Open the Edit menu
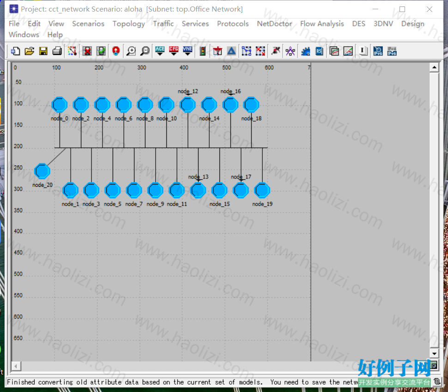The height and width of the screenshot is (392, 448). click(34, 24)
